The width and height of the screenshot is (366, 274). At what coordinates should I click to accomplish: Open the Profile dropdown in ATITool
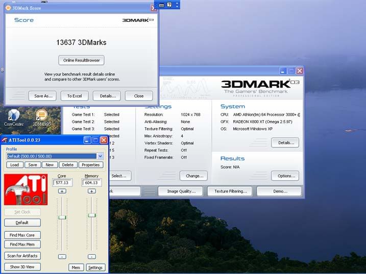[x=101, y=156]
